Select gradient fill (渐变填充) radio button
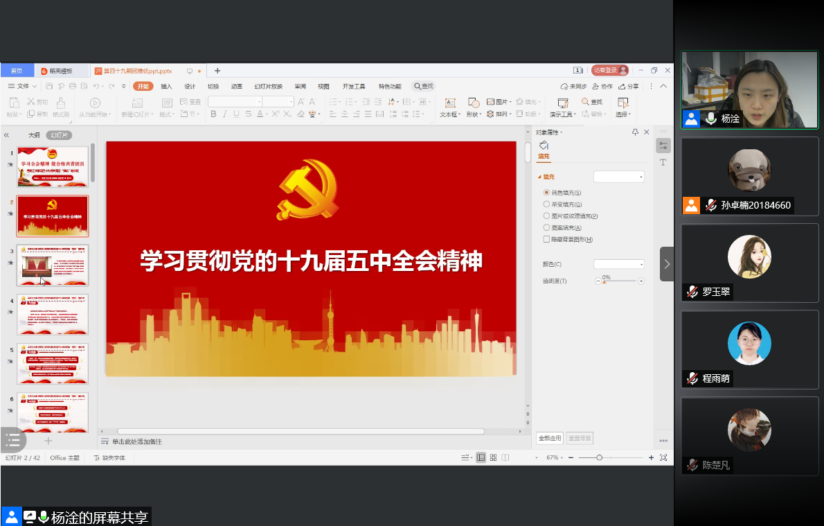The width and height of the screenshot is (824, 526). (547, 204)
